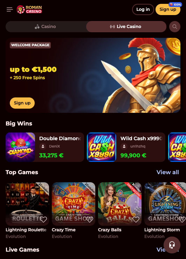Click the Roman Casino logo

click(x=29, y=9)
